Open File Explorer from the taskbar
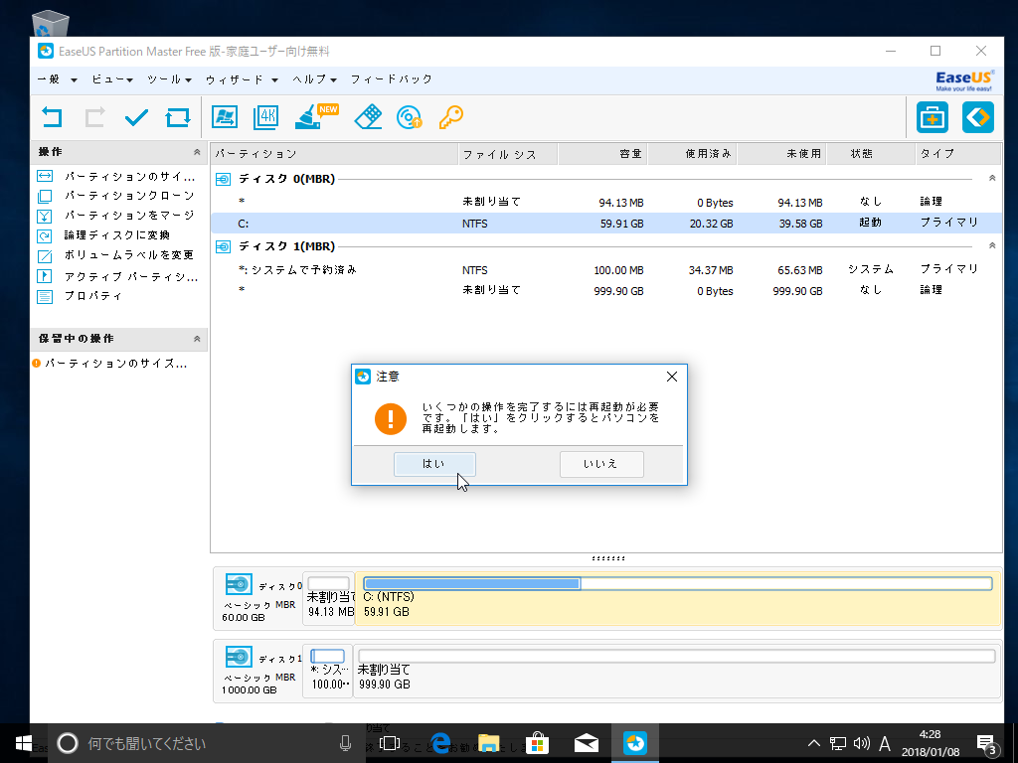Screen dimensions: 1018x763 pyautogui.click(x=489, y=743)
